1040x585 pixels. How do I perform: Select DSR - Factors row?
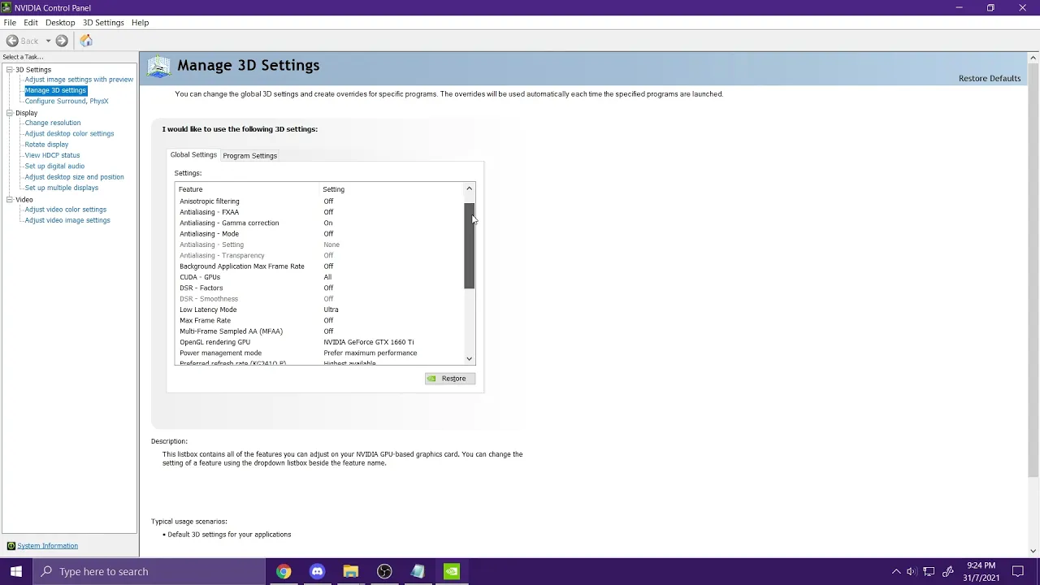coord(318,288)
